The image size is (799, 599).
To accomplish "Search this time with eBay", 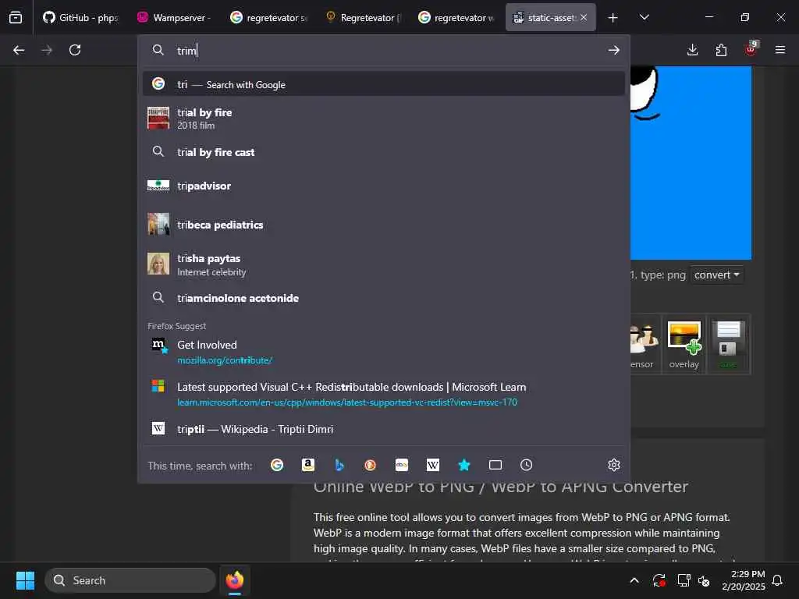I will [402, 465].
